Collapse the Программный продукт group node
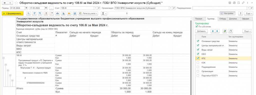Image resolution: width=256 pixels, height=95 pixels. tap(6, 65)
